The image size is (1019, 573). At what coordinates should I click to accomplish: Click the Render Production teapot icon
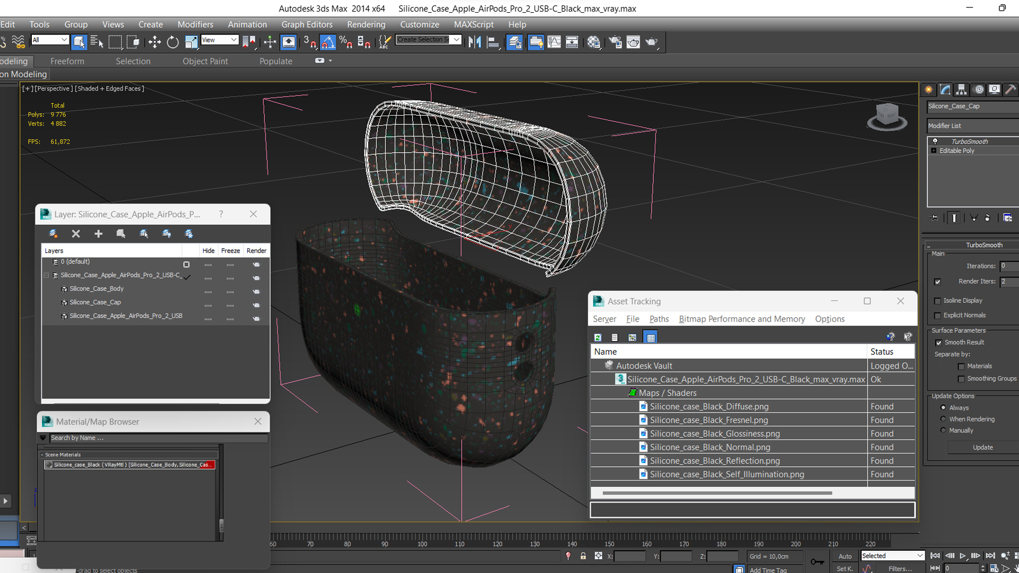(x=651, y=42)
